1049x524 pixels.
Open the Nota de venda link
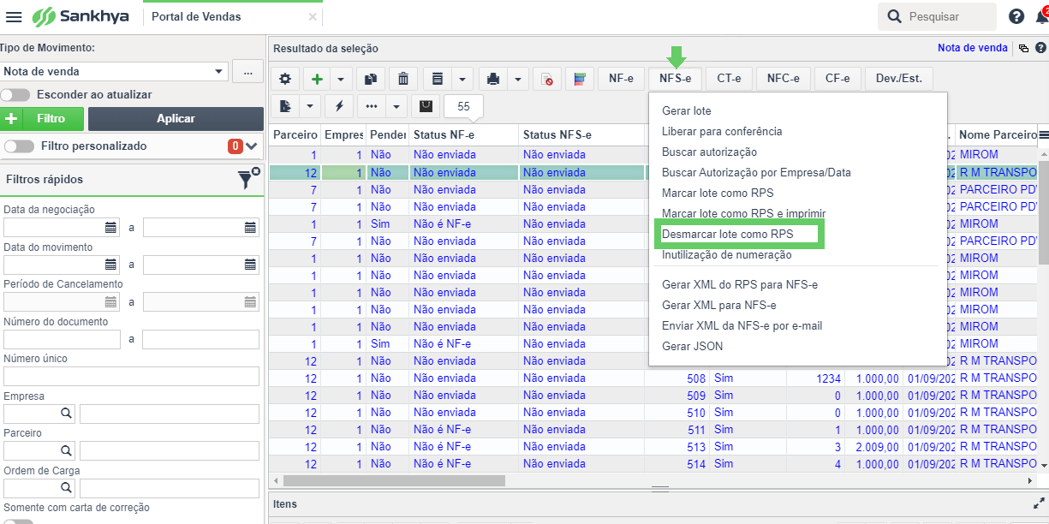tap(972, 49)
